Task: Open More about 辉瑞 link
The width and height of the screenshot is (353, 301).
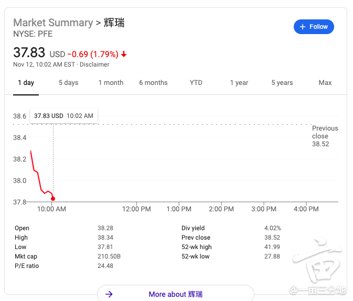Action: coord(176,294)
